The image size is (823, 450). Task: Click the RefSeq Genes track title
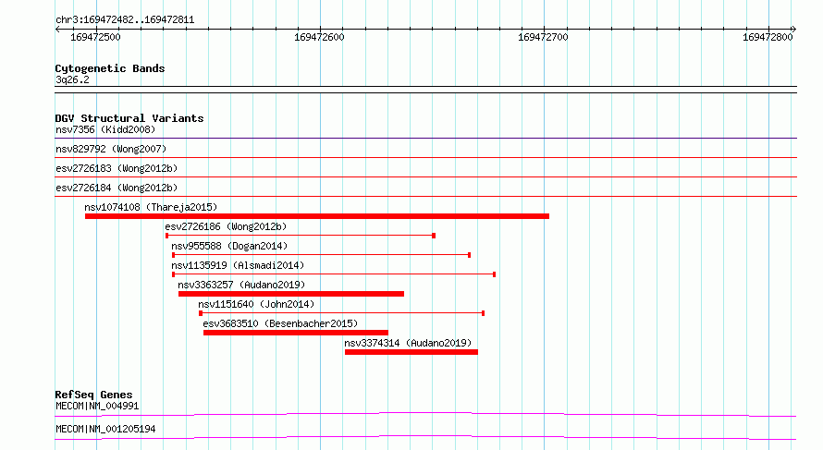[93, 395]
